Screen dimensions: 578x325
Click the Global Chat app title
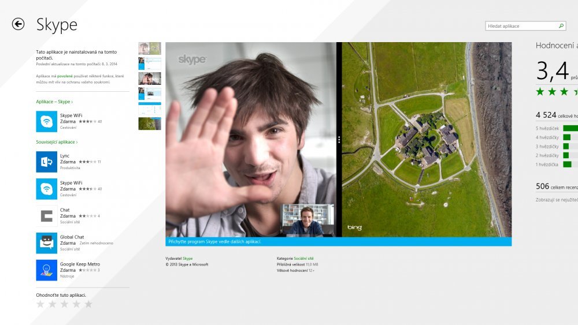[x=72, y=237]
